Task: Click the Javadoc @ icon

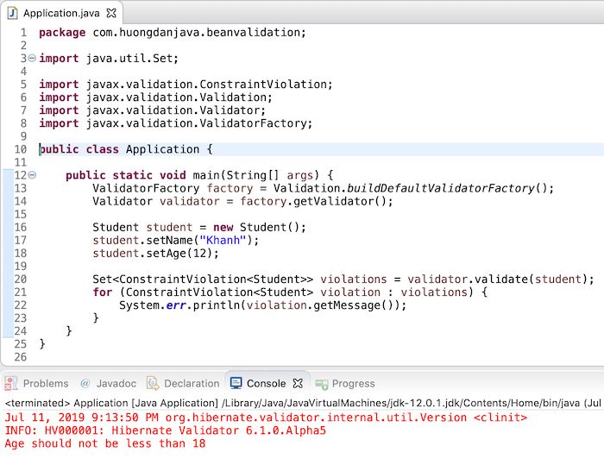Action: coord(85,383)
